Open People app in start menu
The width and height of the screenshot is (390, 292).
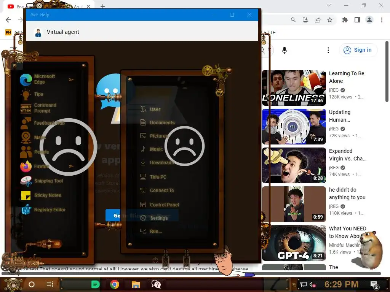pos(34,152)
